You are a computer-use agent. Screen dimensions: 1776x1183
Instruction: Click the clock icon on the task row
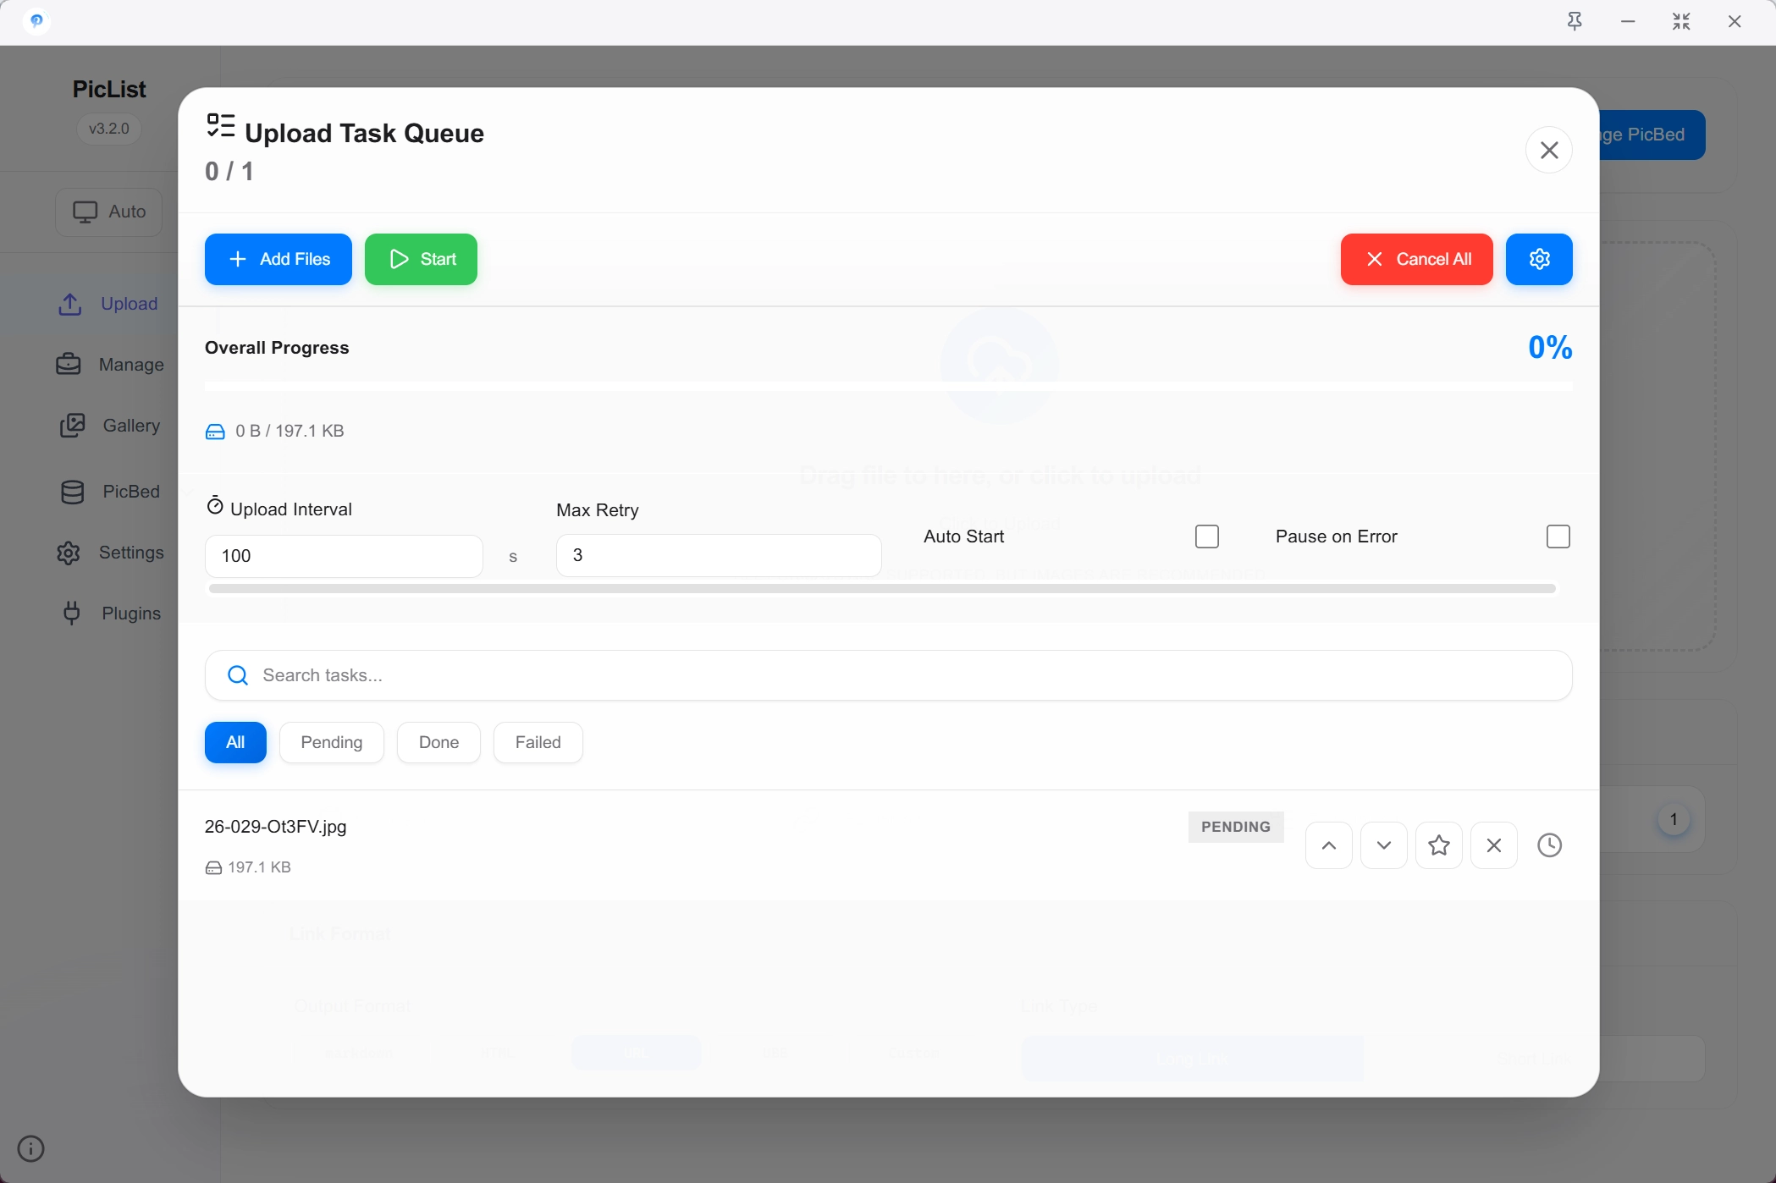(1548, 845)
